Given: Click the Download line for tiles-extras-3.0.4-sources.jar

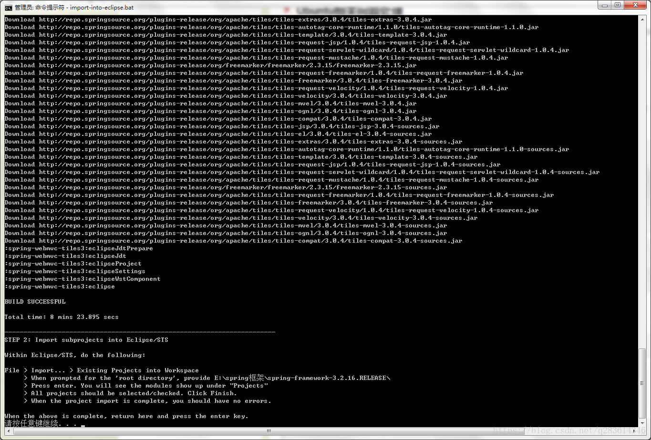Looking at the screenshot, I should [234, 142].
